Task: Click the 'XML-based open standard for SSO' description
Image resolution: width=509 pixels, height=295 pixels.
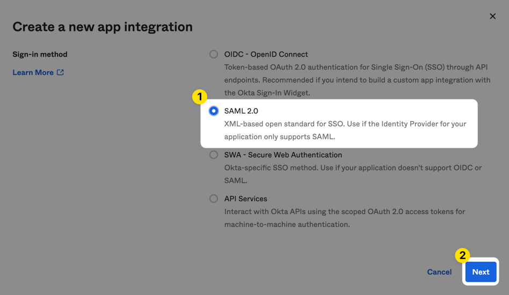Action: click(345, 130)
